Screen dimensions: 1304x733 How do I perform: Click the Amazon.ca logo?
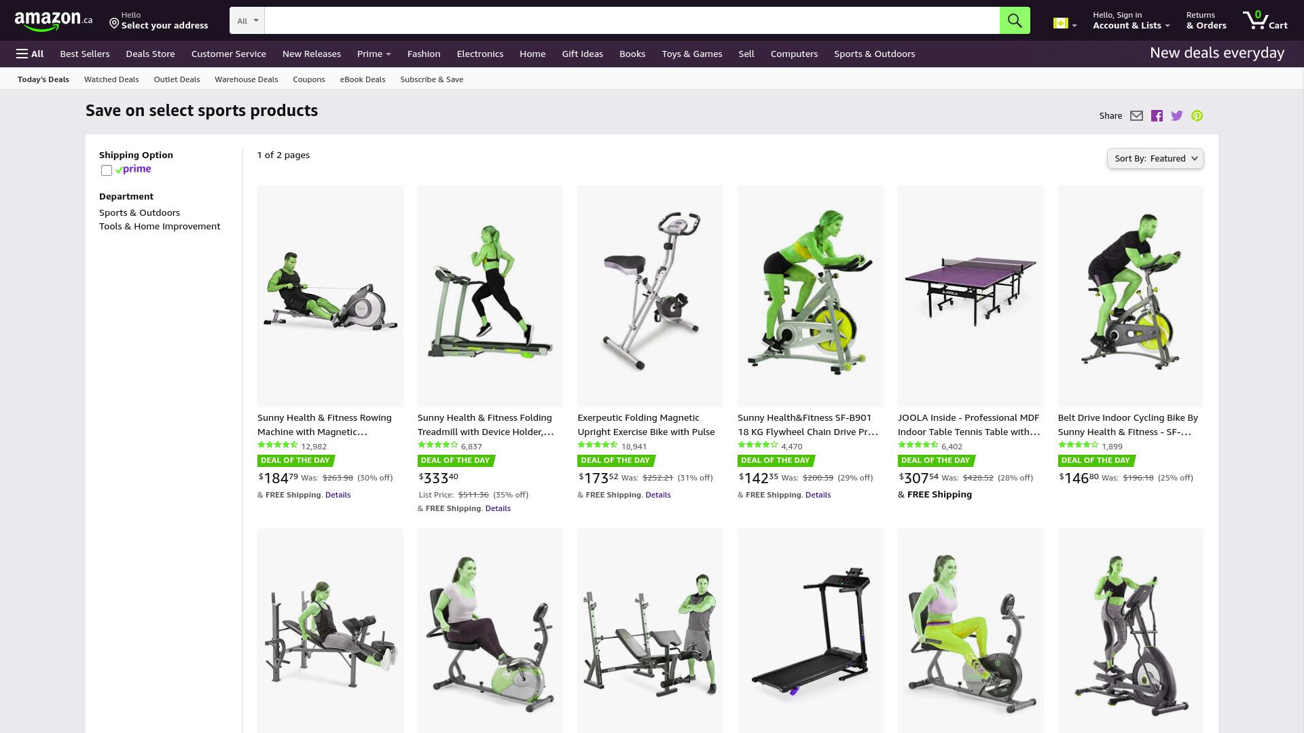[x=54, y=20]
